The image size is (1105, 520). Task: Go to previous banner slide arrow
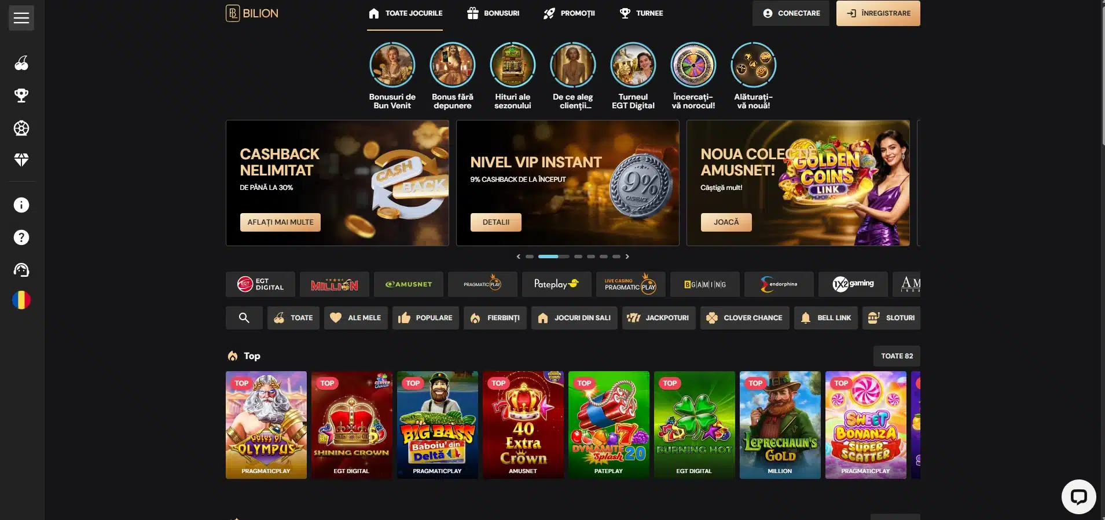(x=519, y=257)
